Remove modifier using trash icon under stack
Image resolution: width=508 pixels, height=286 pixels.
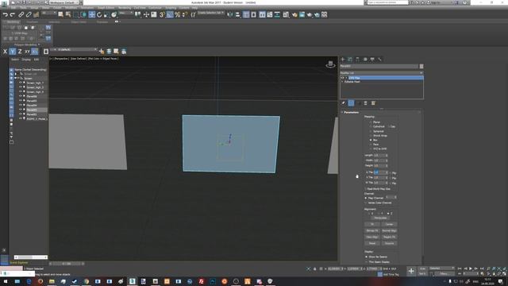point(366,103)
